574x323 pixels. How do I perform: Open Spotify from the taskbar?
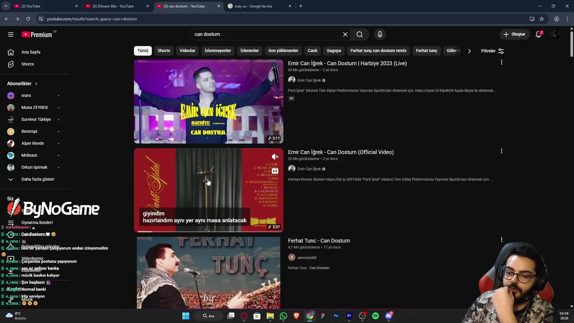tap(375, 316)
